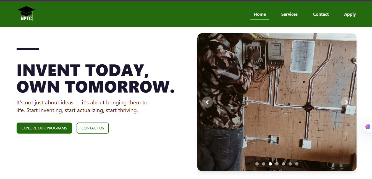Click the NPTC graduation cap logo

[x=26, y=14]
